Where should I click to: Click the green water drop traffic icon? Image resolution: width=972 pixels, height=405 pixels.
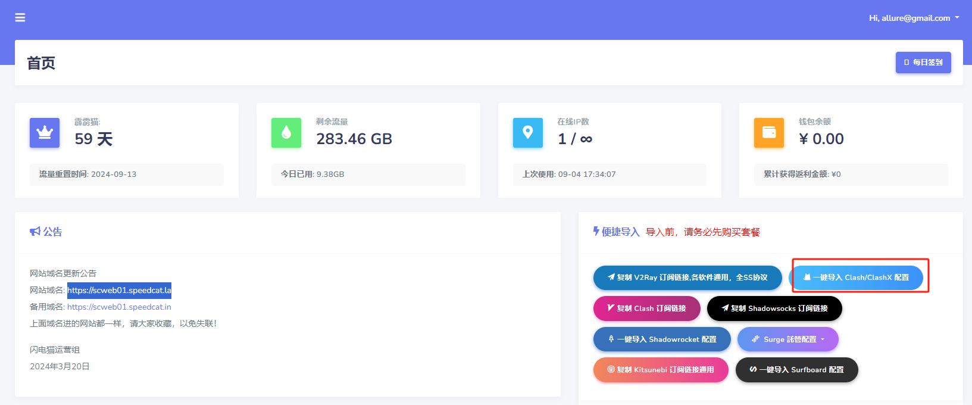pyautogui.click(x=286, y=133)
